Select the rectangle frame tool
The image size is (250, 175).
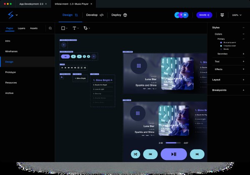(x=63, y=28)
